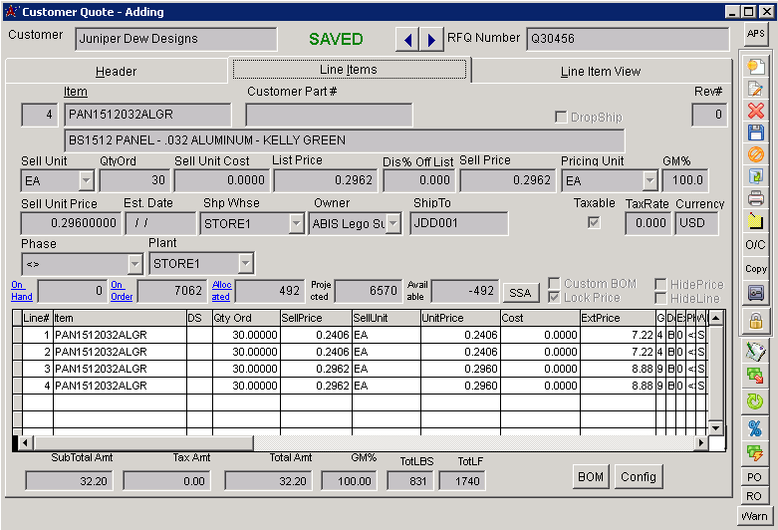Click the printer icon in sidebar
The width and height of the screenshot is (778, 530).
pyautogui.click(x=755, y=197)
